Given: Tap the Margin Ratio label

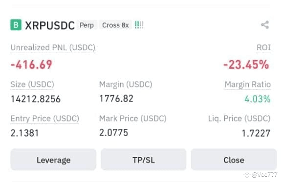Looking at the screenshot, I should pyautogui.click(x=248, y=84).
